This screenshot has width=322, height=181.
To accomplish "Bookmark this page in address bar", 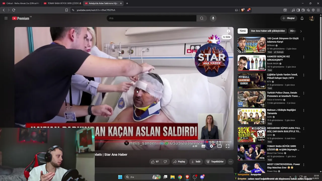I will (66, 10).
